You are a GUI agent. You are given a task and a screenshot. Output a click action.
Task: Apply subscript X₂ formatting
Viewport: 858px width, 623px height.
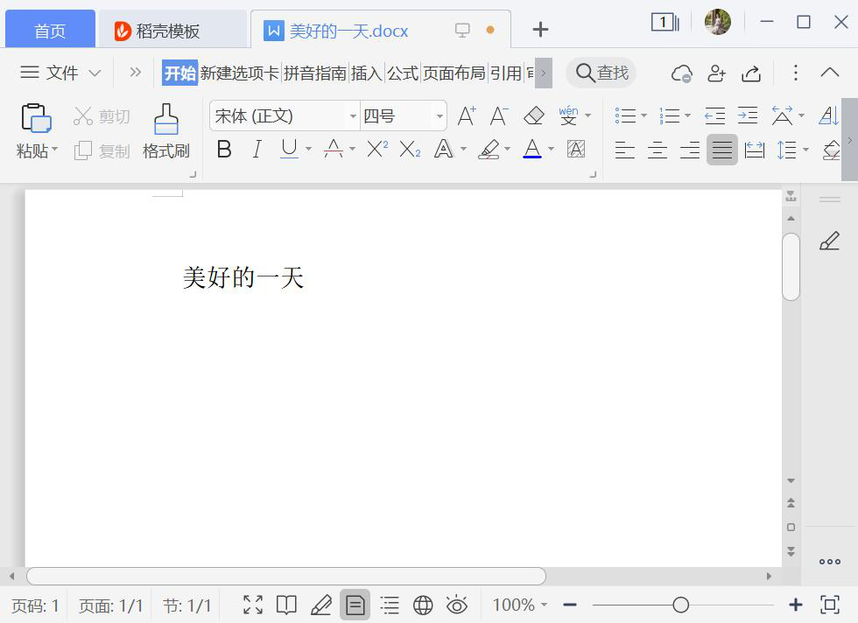pyautogui.click(x=410, y=149)
